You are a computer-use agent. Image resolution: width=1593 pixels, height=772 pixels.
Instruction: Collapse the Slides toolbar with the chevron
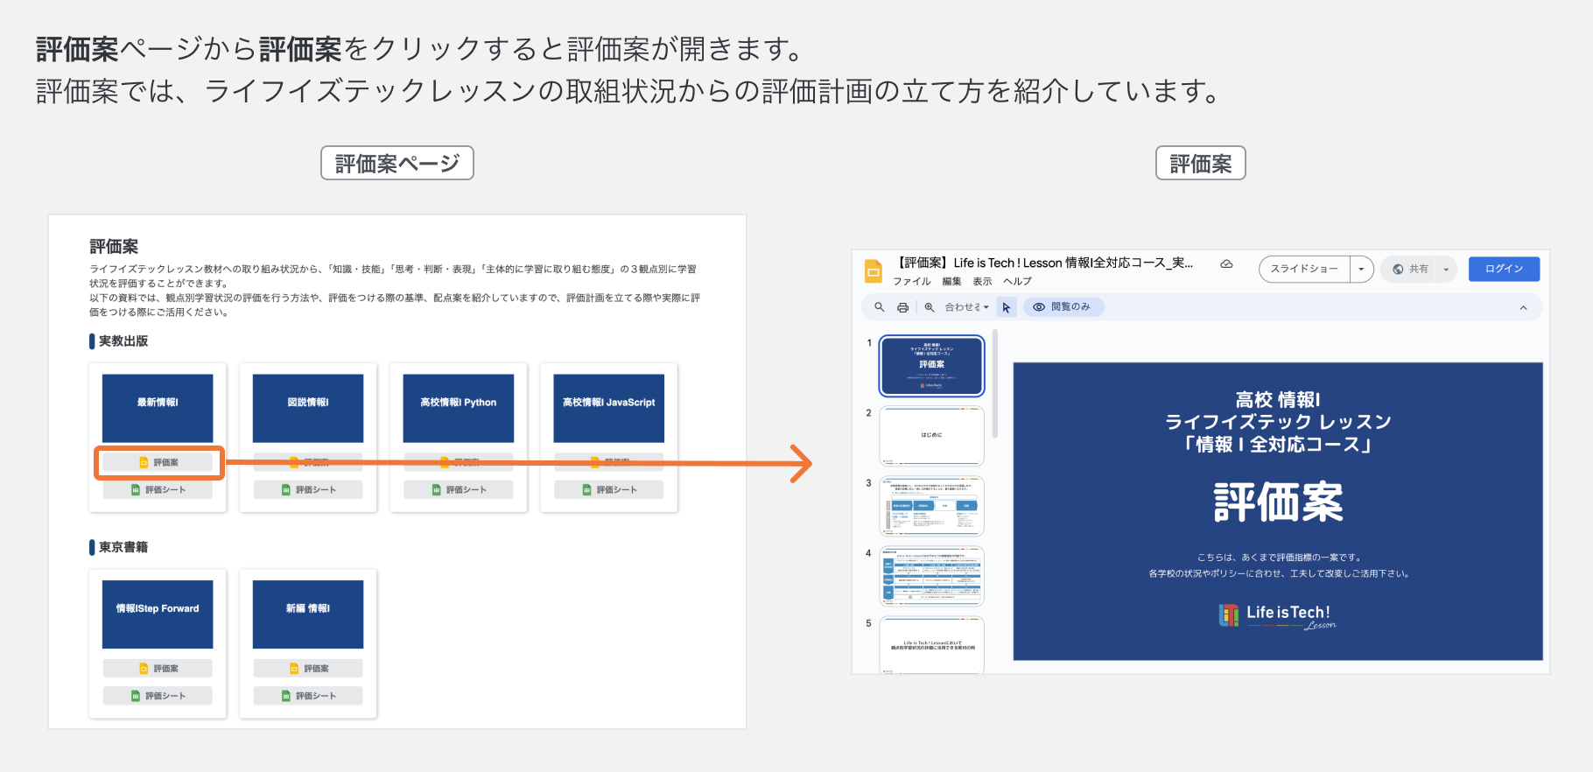pyautogui.click(x=1523, y=307)
